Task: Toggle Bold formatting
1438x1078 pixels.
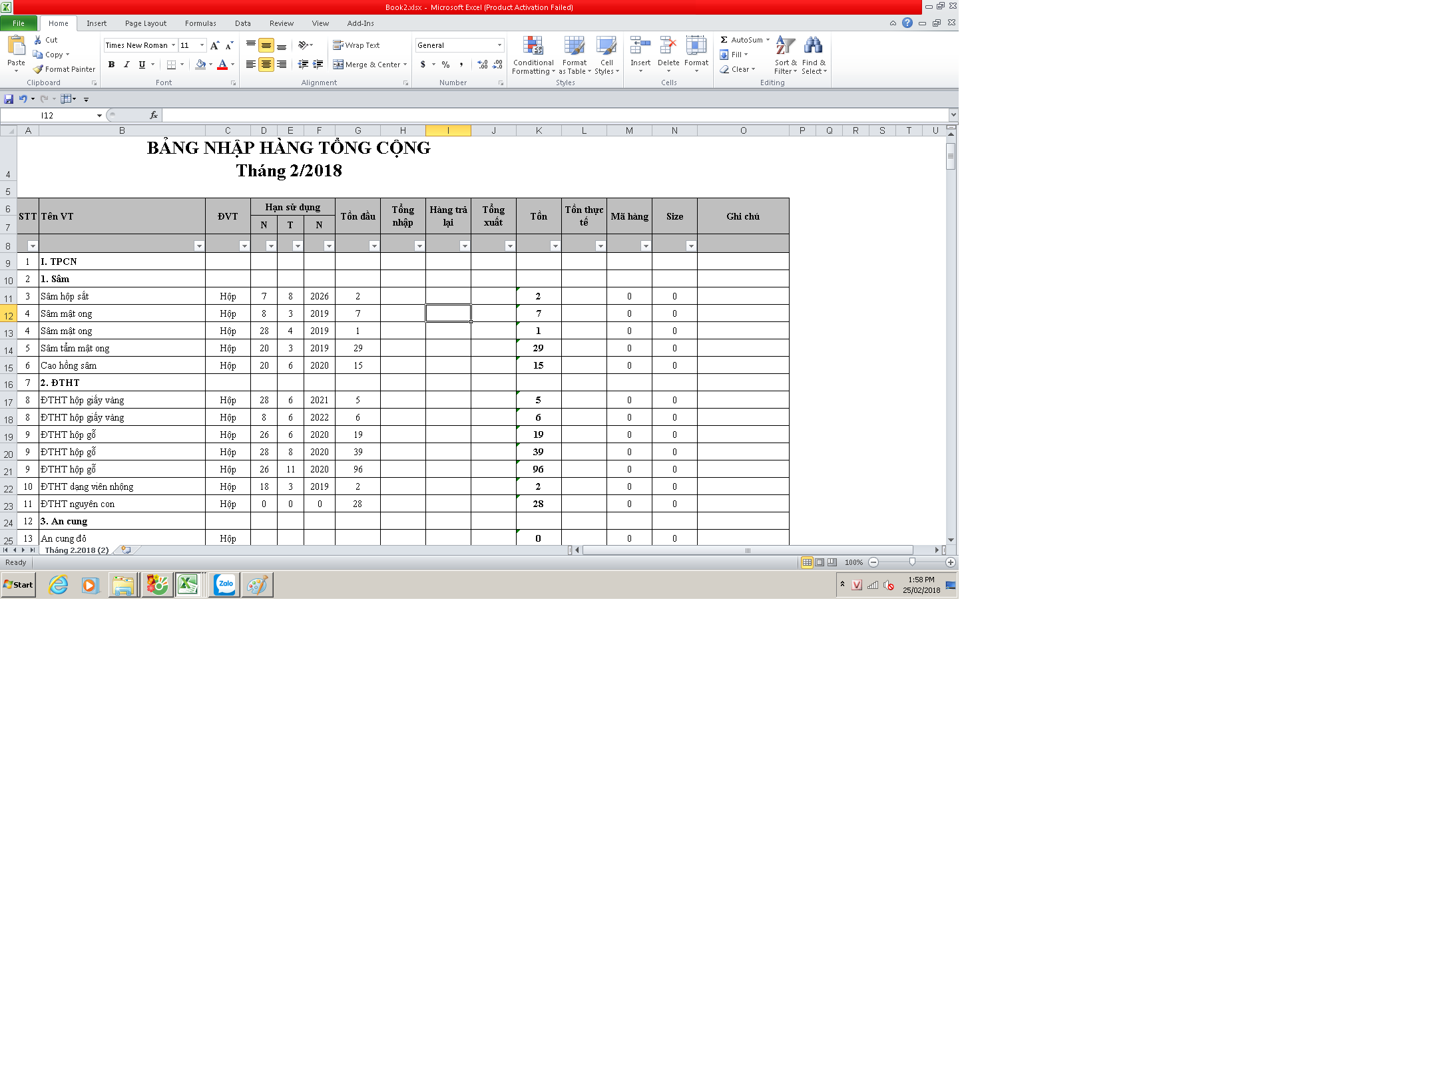Action: click(111, 65)
